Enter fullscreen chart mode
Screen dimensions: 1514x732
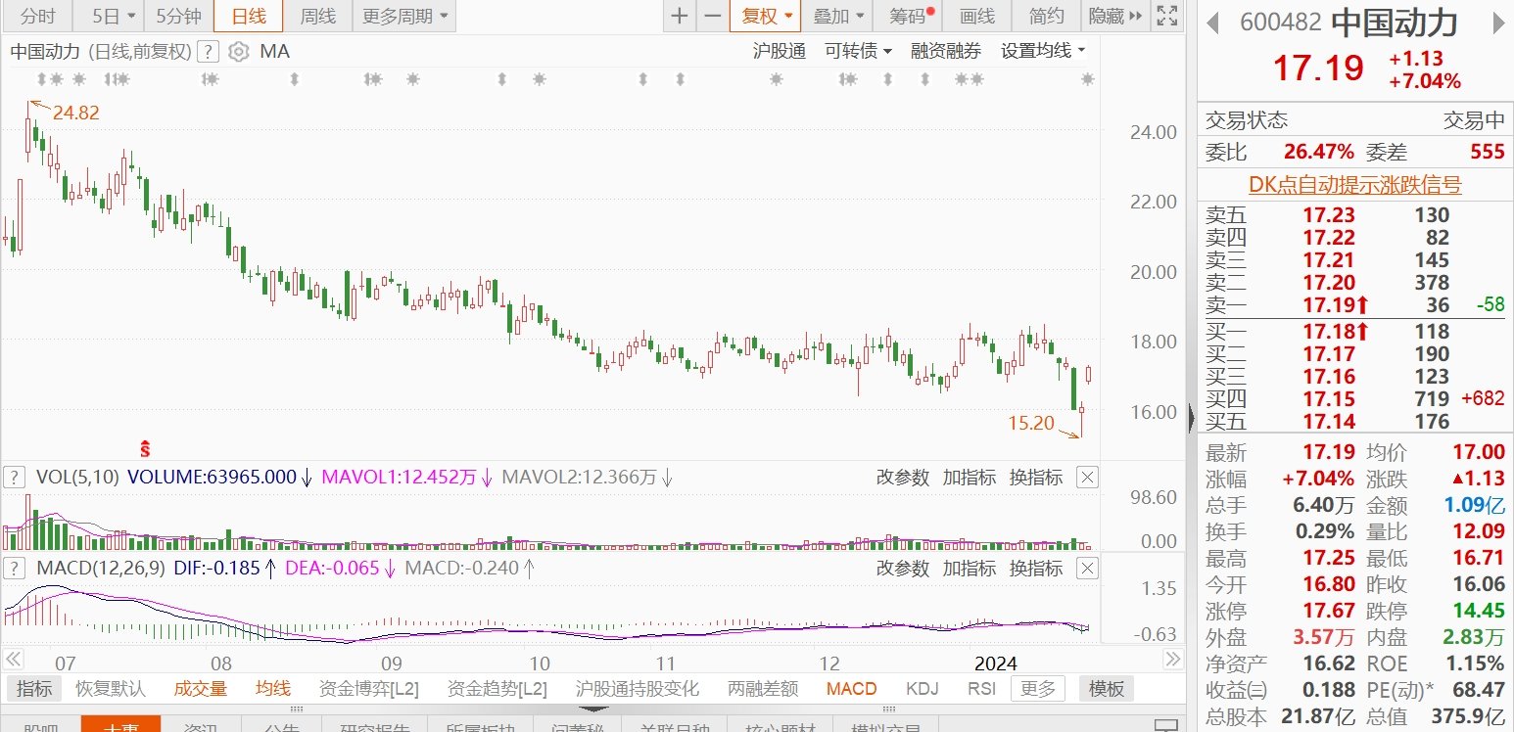pos(1165,16)
